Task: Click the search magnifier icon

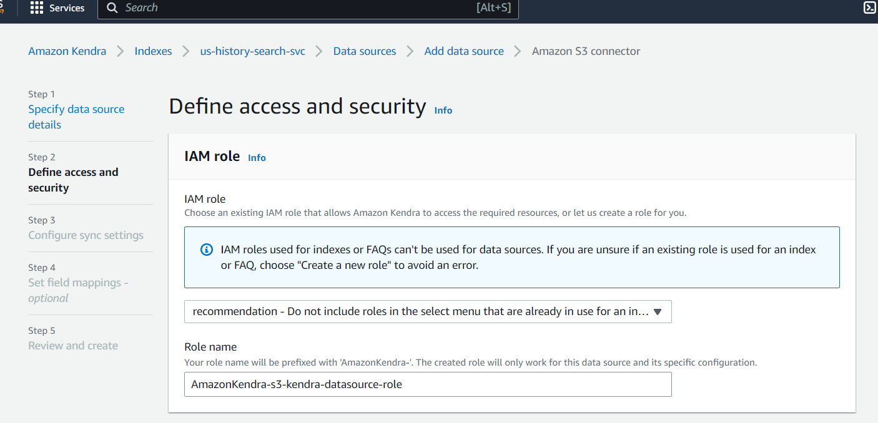Action: pyautogui.click(x=112, y=8)
